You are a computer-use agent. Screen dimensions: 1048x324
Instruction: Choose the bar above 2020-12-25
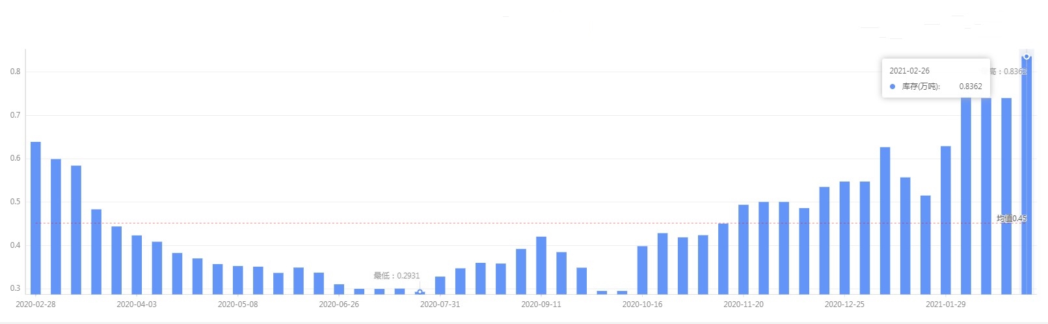(844, 237)
